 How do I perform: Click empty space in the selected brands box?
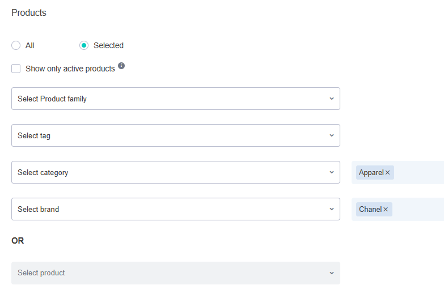tap(420, 210)
